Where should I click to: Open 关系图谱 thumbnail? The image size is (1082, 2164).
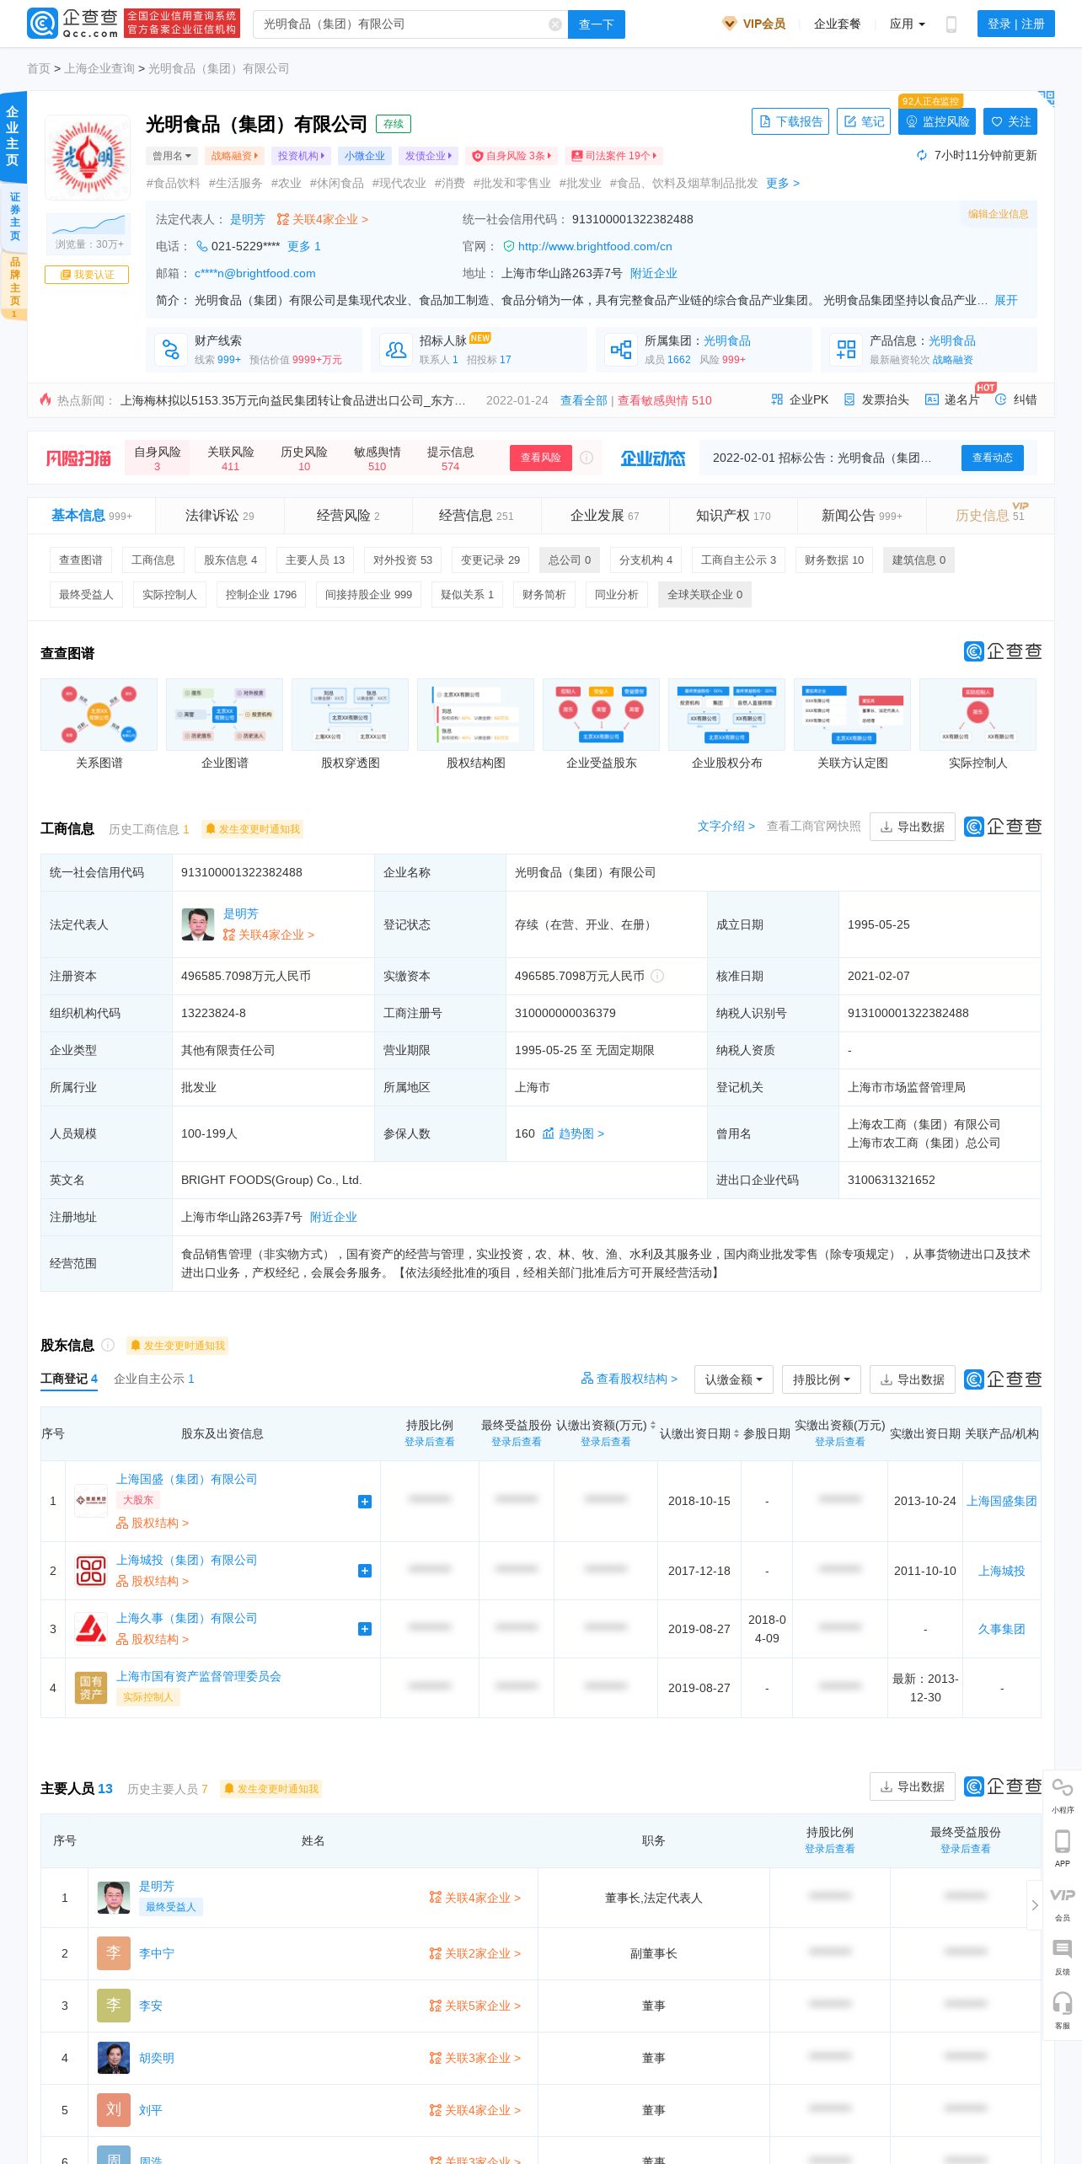click(99, 715)
